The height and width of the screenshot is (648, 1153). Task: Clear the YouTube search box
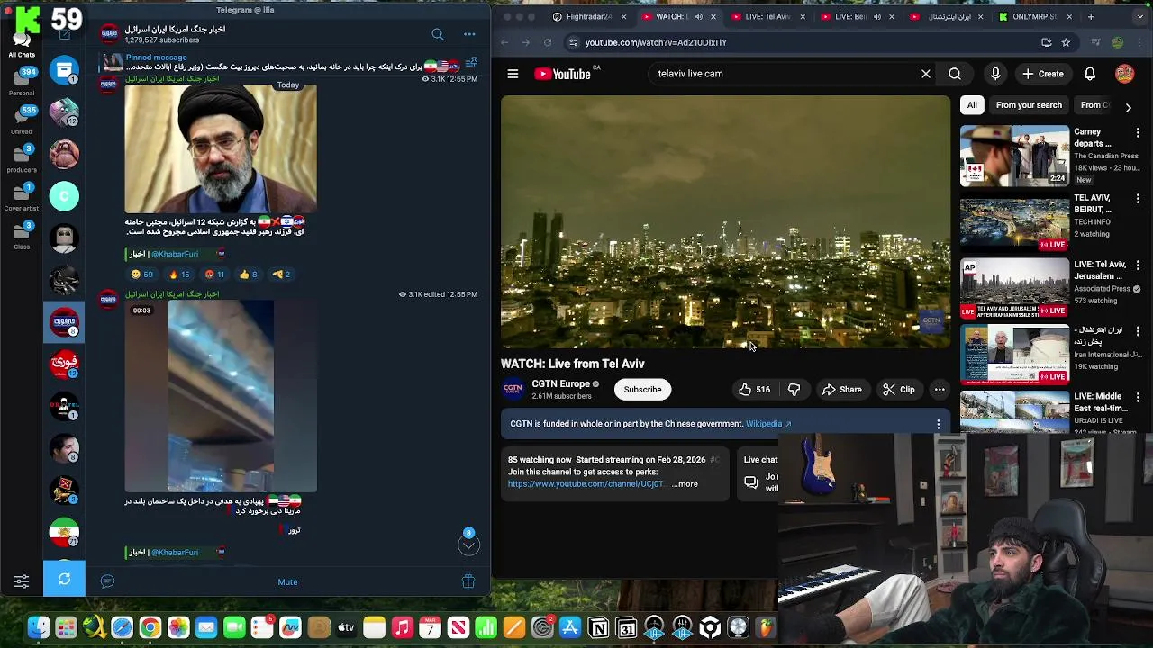[926, 74]
